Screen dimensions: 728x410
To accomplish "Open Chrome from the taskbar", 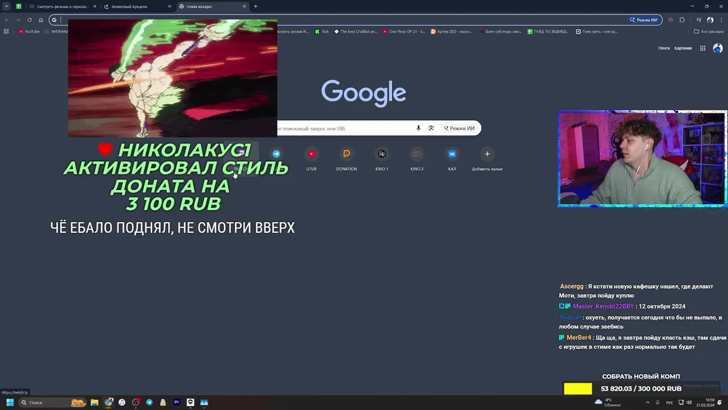I will [108, 403].
